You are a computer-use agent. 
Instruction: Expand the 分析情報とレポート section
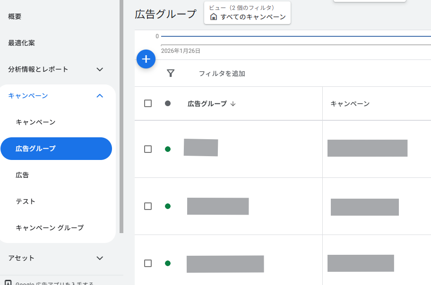click(x=100, y=69)
